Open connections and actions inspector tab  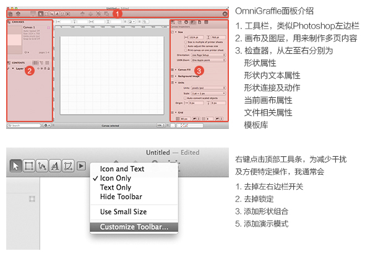(x=186, y=22)
